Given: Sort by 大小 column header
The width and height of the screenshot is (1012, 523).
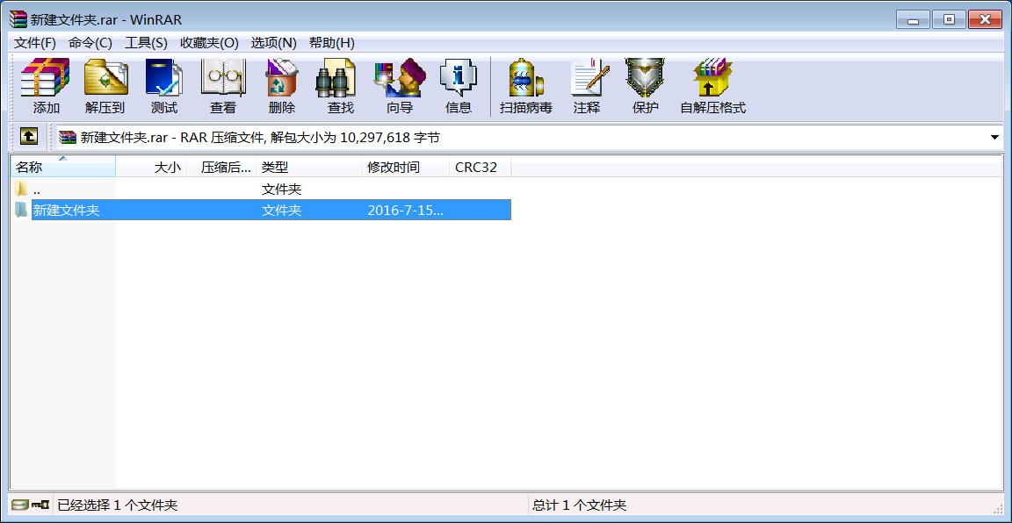Looking at the screenshot, I should click(x=151, y=167).
